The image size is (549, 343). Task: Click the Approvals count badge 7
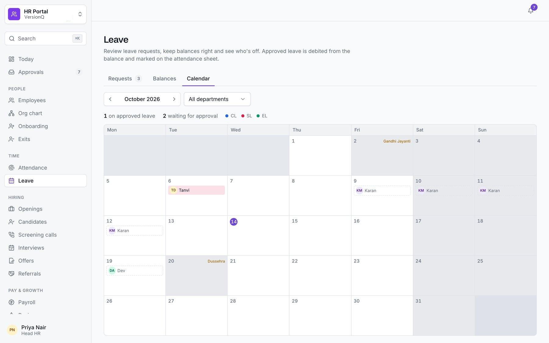tap(79, 72)
